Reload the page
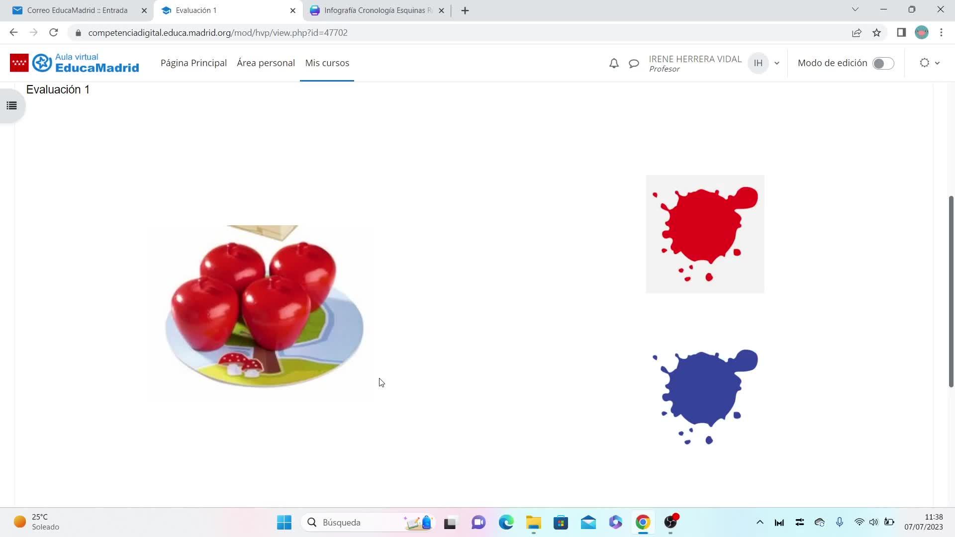This screenshot has height=537, width=955. tap(54, 33)
